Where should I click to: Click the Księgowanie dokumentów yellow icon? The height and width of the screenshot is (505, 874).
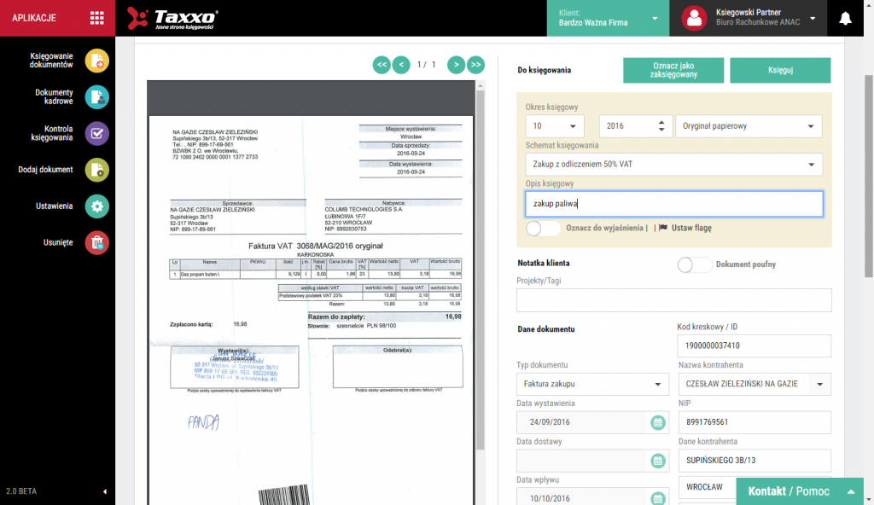pos(97,61)
